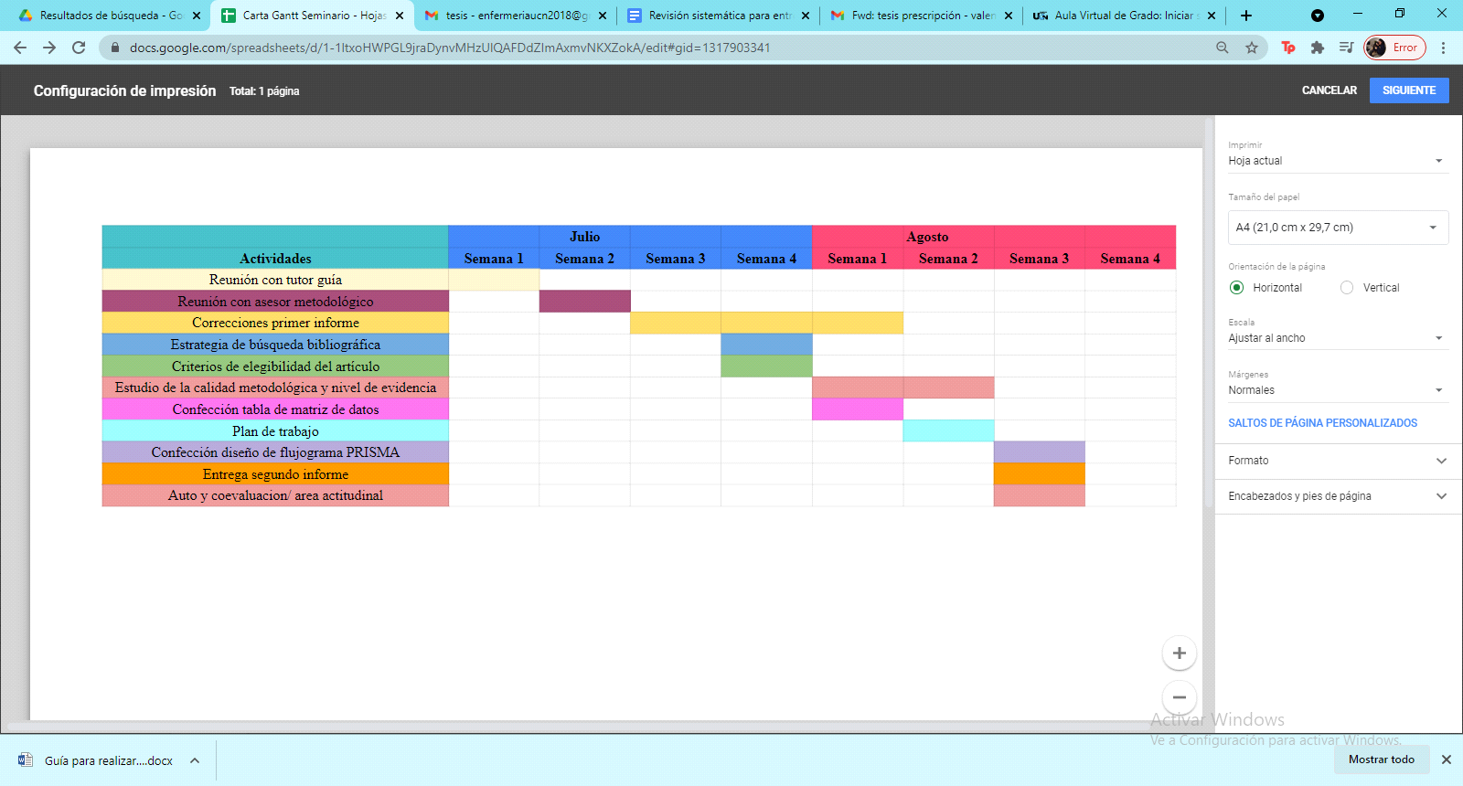The height and width of the screenshot is (786, 1463).
Task: Switch to Revisión sistemática tab
Action: pos(719,16)
